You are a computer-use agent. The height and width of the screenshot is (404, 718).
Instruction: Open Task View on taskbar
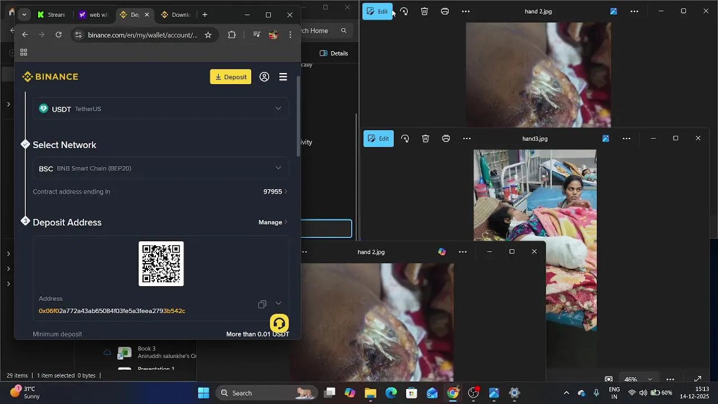(330, 393)
